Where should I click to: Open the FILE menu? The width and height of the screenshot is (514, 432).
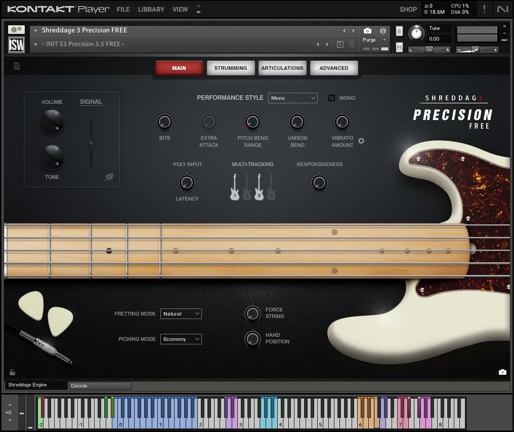[123, 10]
